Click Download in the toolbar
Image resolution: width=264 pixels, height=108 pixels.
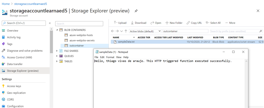point(138,23)
